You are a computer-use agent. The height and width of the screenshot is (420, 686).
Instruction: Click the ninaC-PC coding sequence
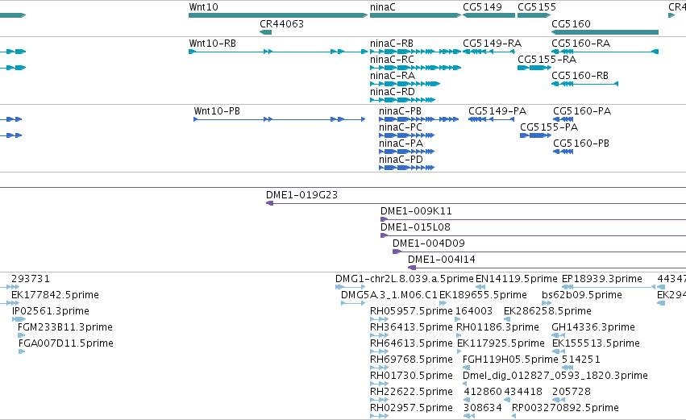[406, 135]
